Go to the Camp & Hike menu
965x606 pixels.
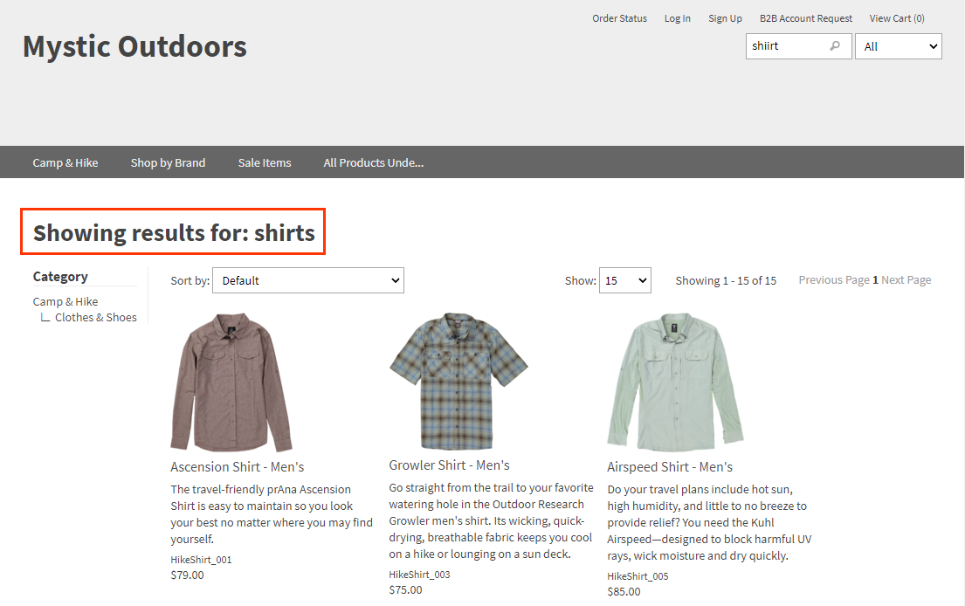point(65,162)
